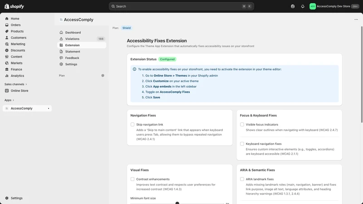The width and height of the screenshot is (363, 204).
Task: Click the ARIA & Semantic Fixes heading
Action: tap(257, 170)
